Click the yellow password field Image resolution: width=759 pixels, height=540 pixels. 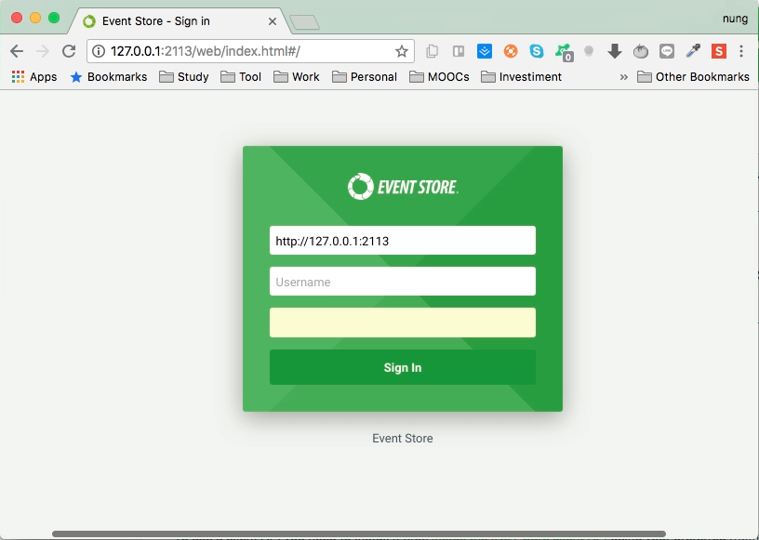tap(403, 323)
